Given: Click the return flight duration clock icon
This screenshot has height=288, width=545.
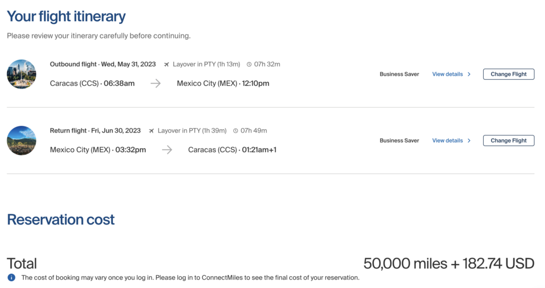Looking at the screenshot, I should (x=235, y=131).
